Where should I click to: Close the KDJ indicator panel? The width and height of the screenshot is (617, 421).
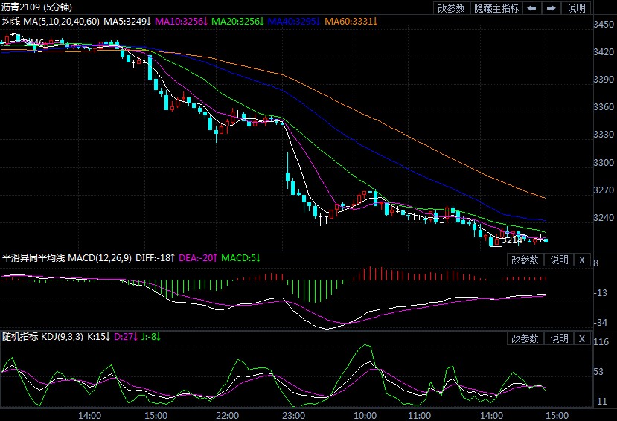click(582, 338)
